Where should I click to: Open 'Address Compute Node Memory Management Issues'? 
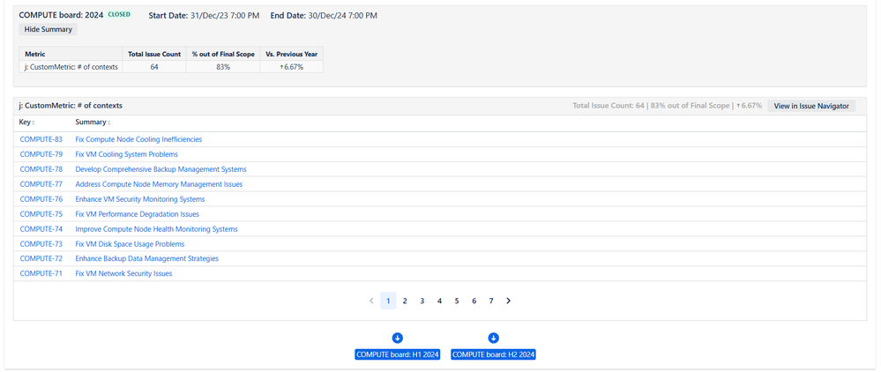tap(159, 184)
